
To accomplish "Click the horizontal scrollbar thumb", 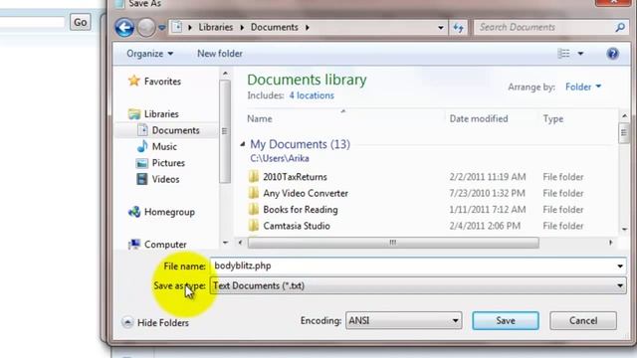I will pos(393,243).
